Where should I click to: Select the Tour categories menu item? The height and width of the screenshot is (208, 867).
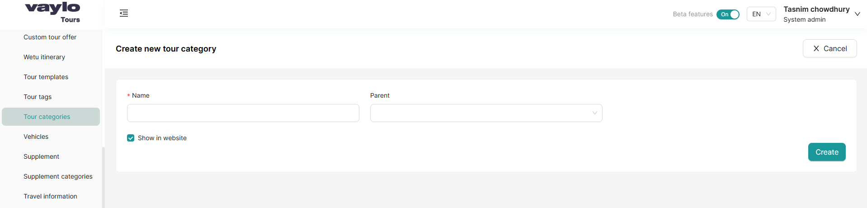pyautogui.click(x=47, y=117)
